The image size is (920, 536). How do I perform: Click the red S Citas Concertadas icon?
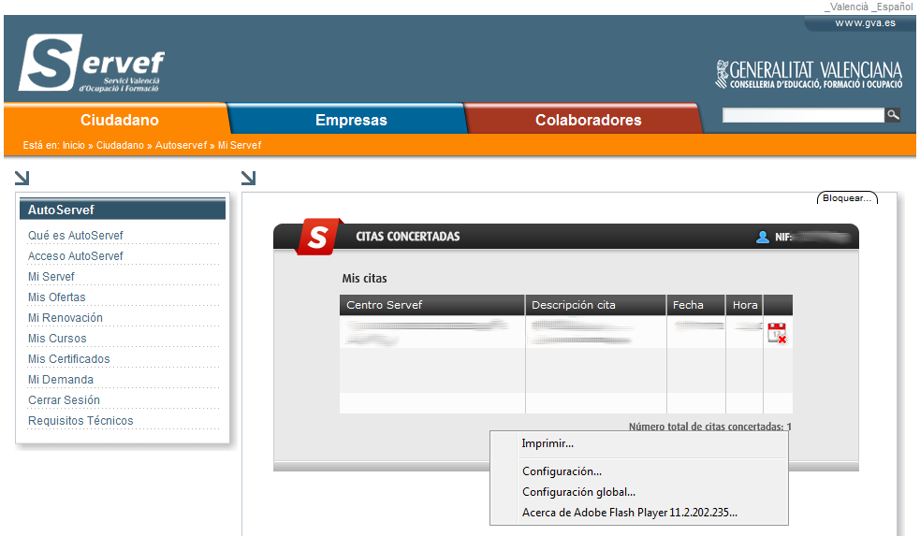pos(317,238)
